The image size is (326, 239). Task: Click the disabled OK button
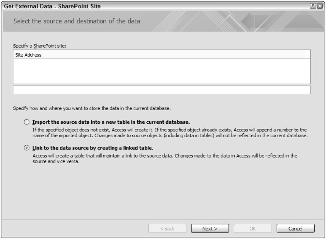pos(253,229)
